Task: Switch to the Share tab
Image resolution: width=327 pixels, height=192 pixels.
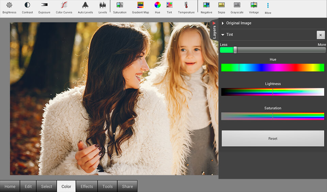Action: pos(127,186)
